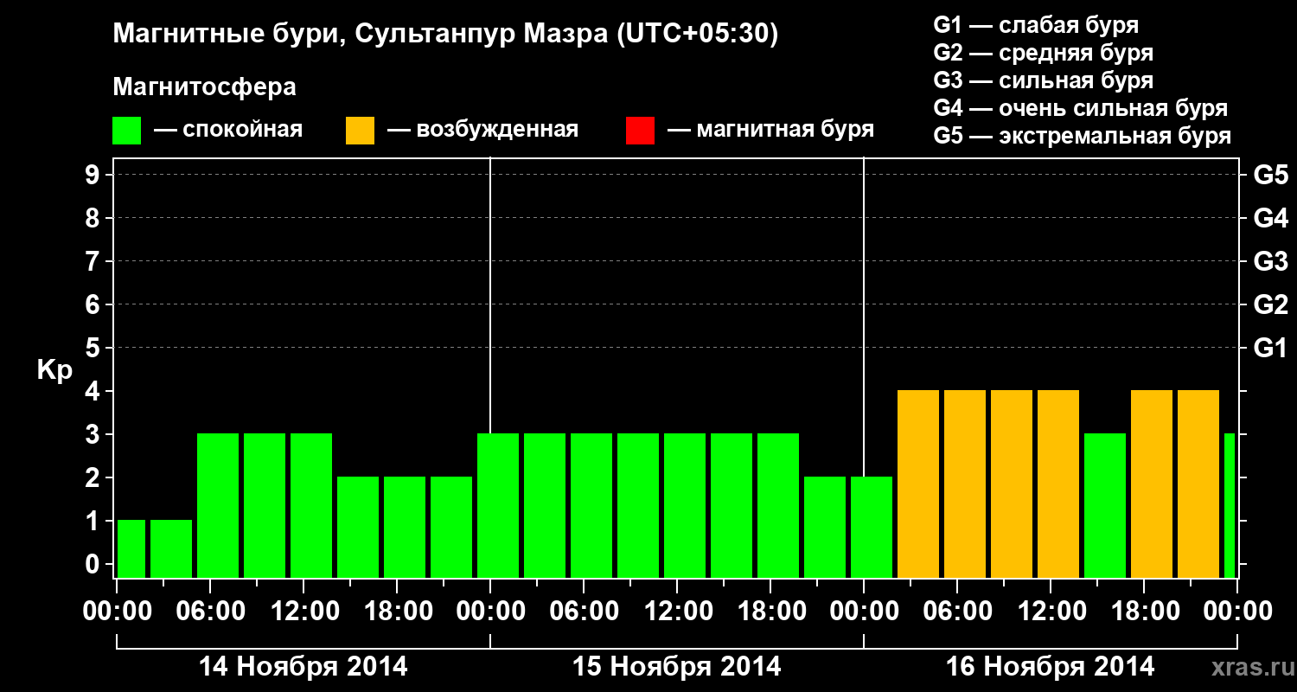Image resolution: width=1297 pixels, height=692 pixels.
Task: Click 'G1 — слабая буря' legend line
Action: pyautogui.click(x=1036, y=25)
